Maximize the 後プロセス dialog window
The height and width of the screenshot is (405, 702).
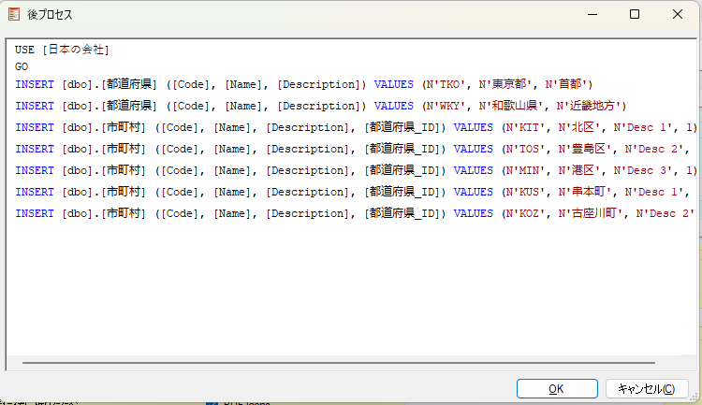point(635,14)
